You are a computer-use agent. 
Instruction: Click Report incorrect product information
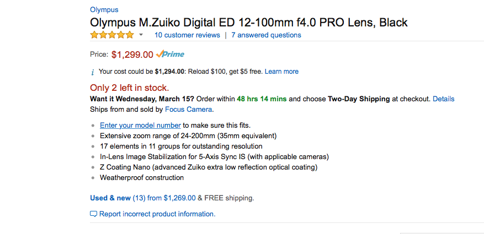tap(157, 214)
